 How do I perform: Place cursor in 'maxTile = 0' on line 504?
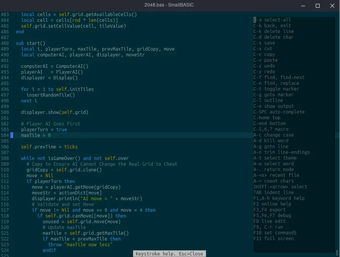pyautogui.click(x=36, y=135)
